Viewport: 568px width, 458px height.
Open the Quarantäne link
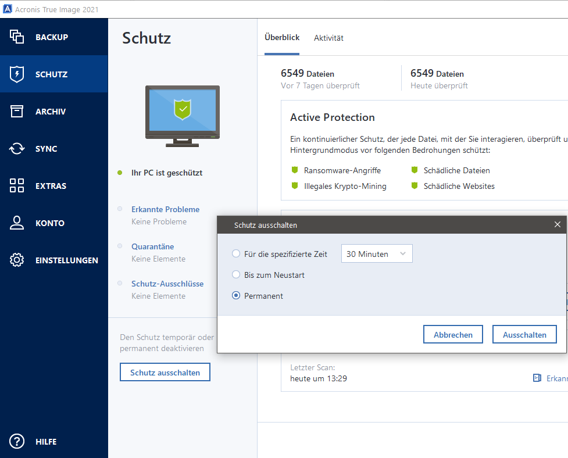click(152, 246)
